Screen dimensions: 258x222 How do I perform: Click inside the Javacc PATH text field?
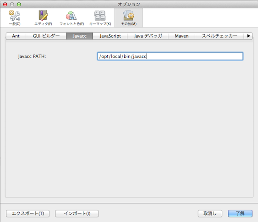pyautogui.click(x=170, y=56)
